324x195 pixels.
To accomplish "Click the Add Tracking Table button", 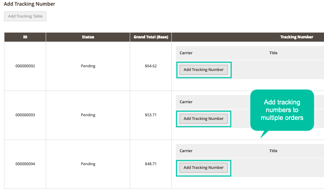I will click(25, 16).
